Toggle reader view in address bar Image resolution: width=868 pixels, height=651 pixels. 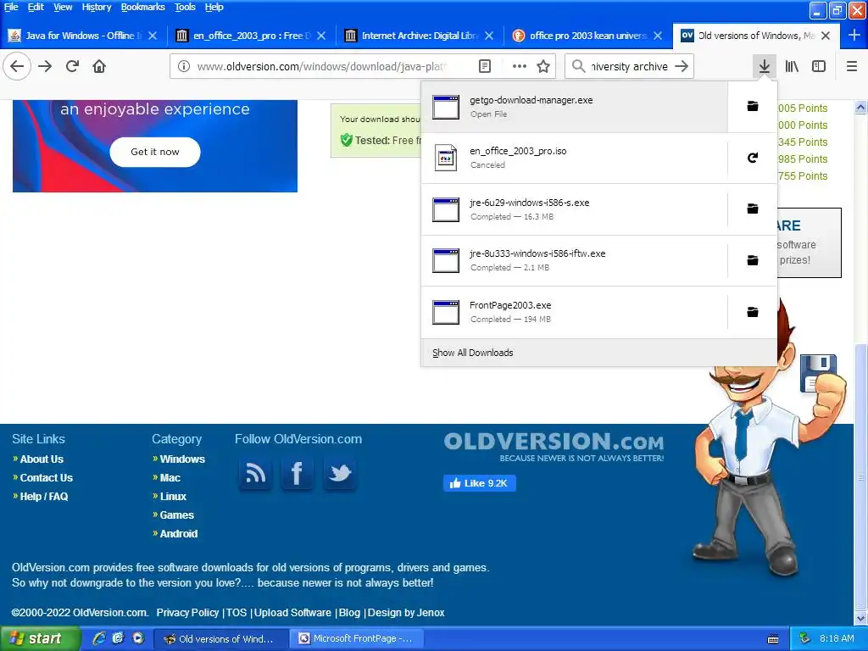tap(484, 66)
